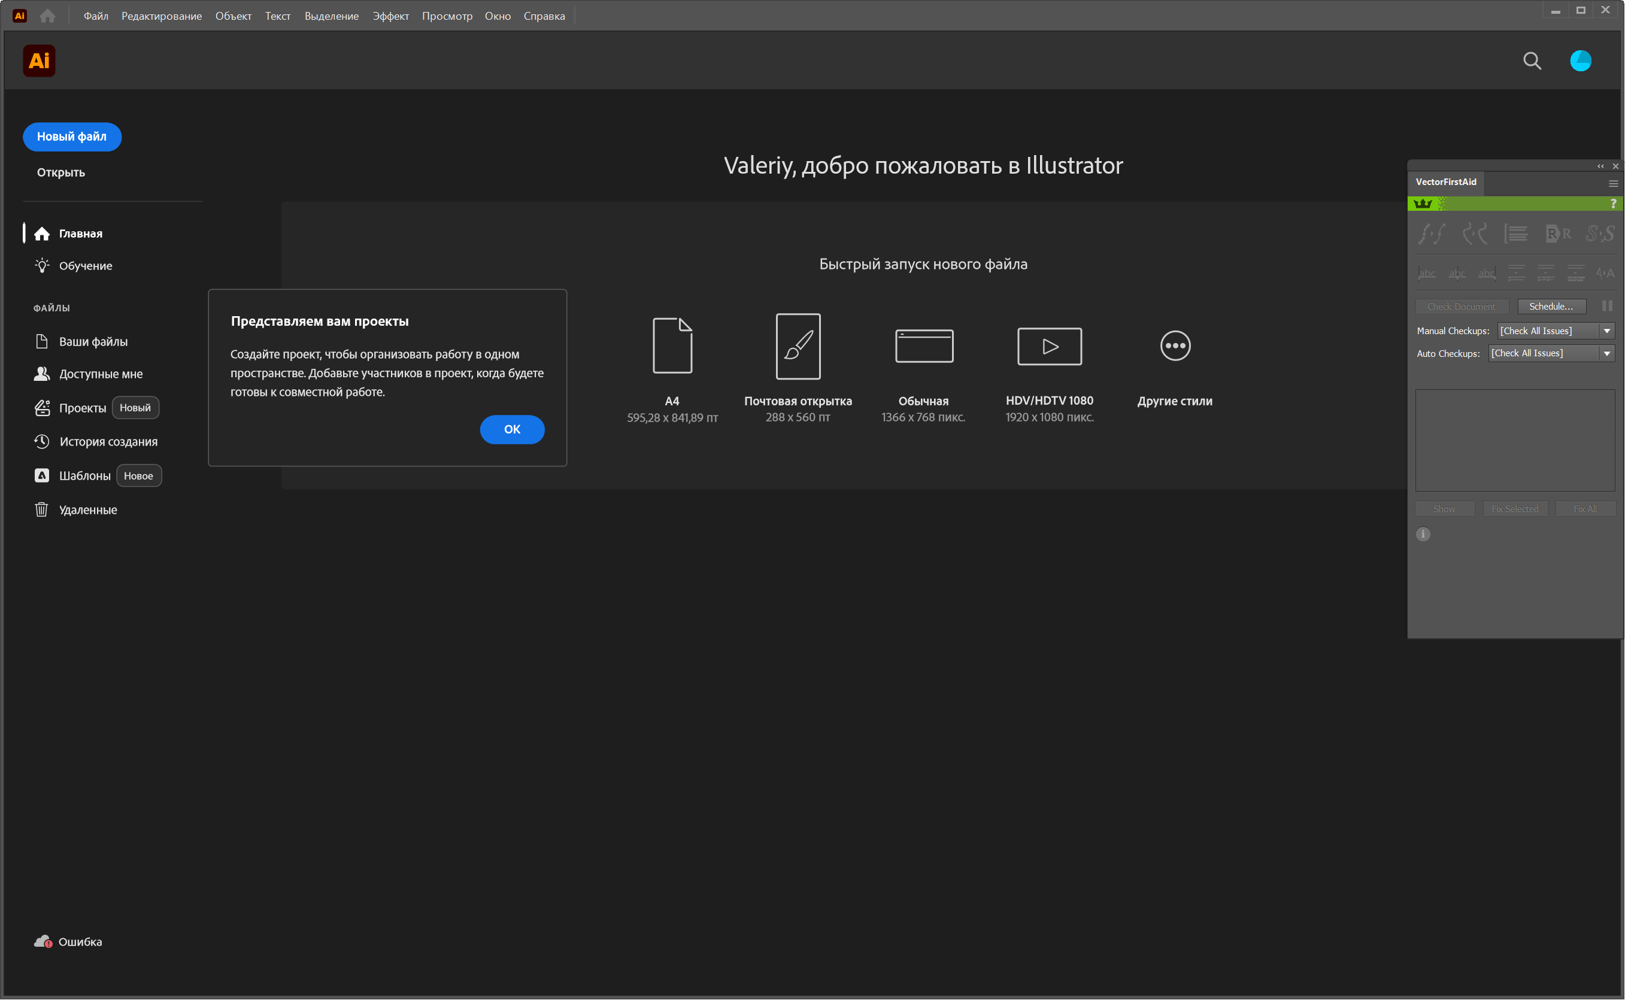Open the VectorFirstAid panel hamburger menu

pos(1612,183)
